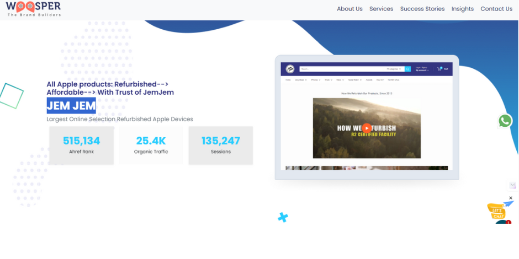
Task: Open the WhatsApp chat icon
Action: pos(505,121)
